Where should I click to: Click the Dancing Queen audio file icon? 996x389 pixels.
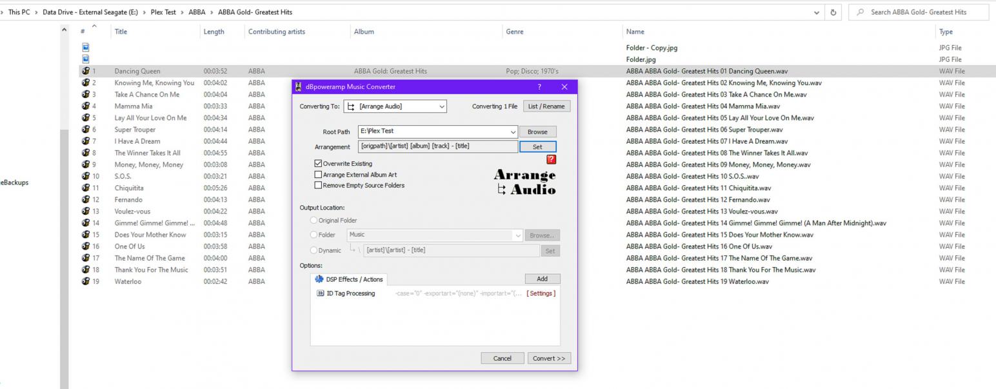click(85, 71)
